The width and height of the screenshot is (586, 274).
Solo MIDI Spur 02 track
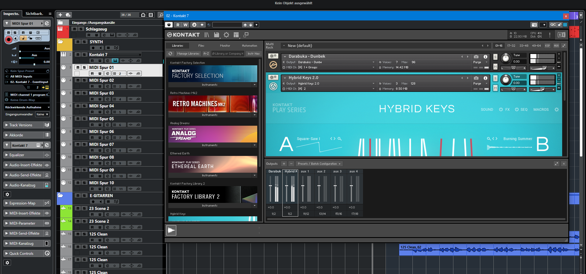pos(84,80)
